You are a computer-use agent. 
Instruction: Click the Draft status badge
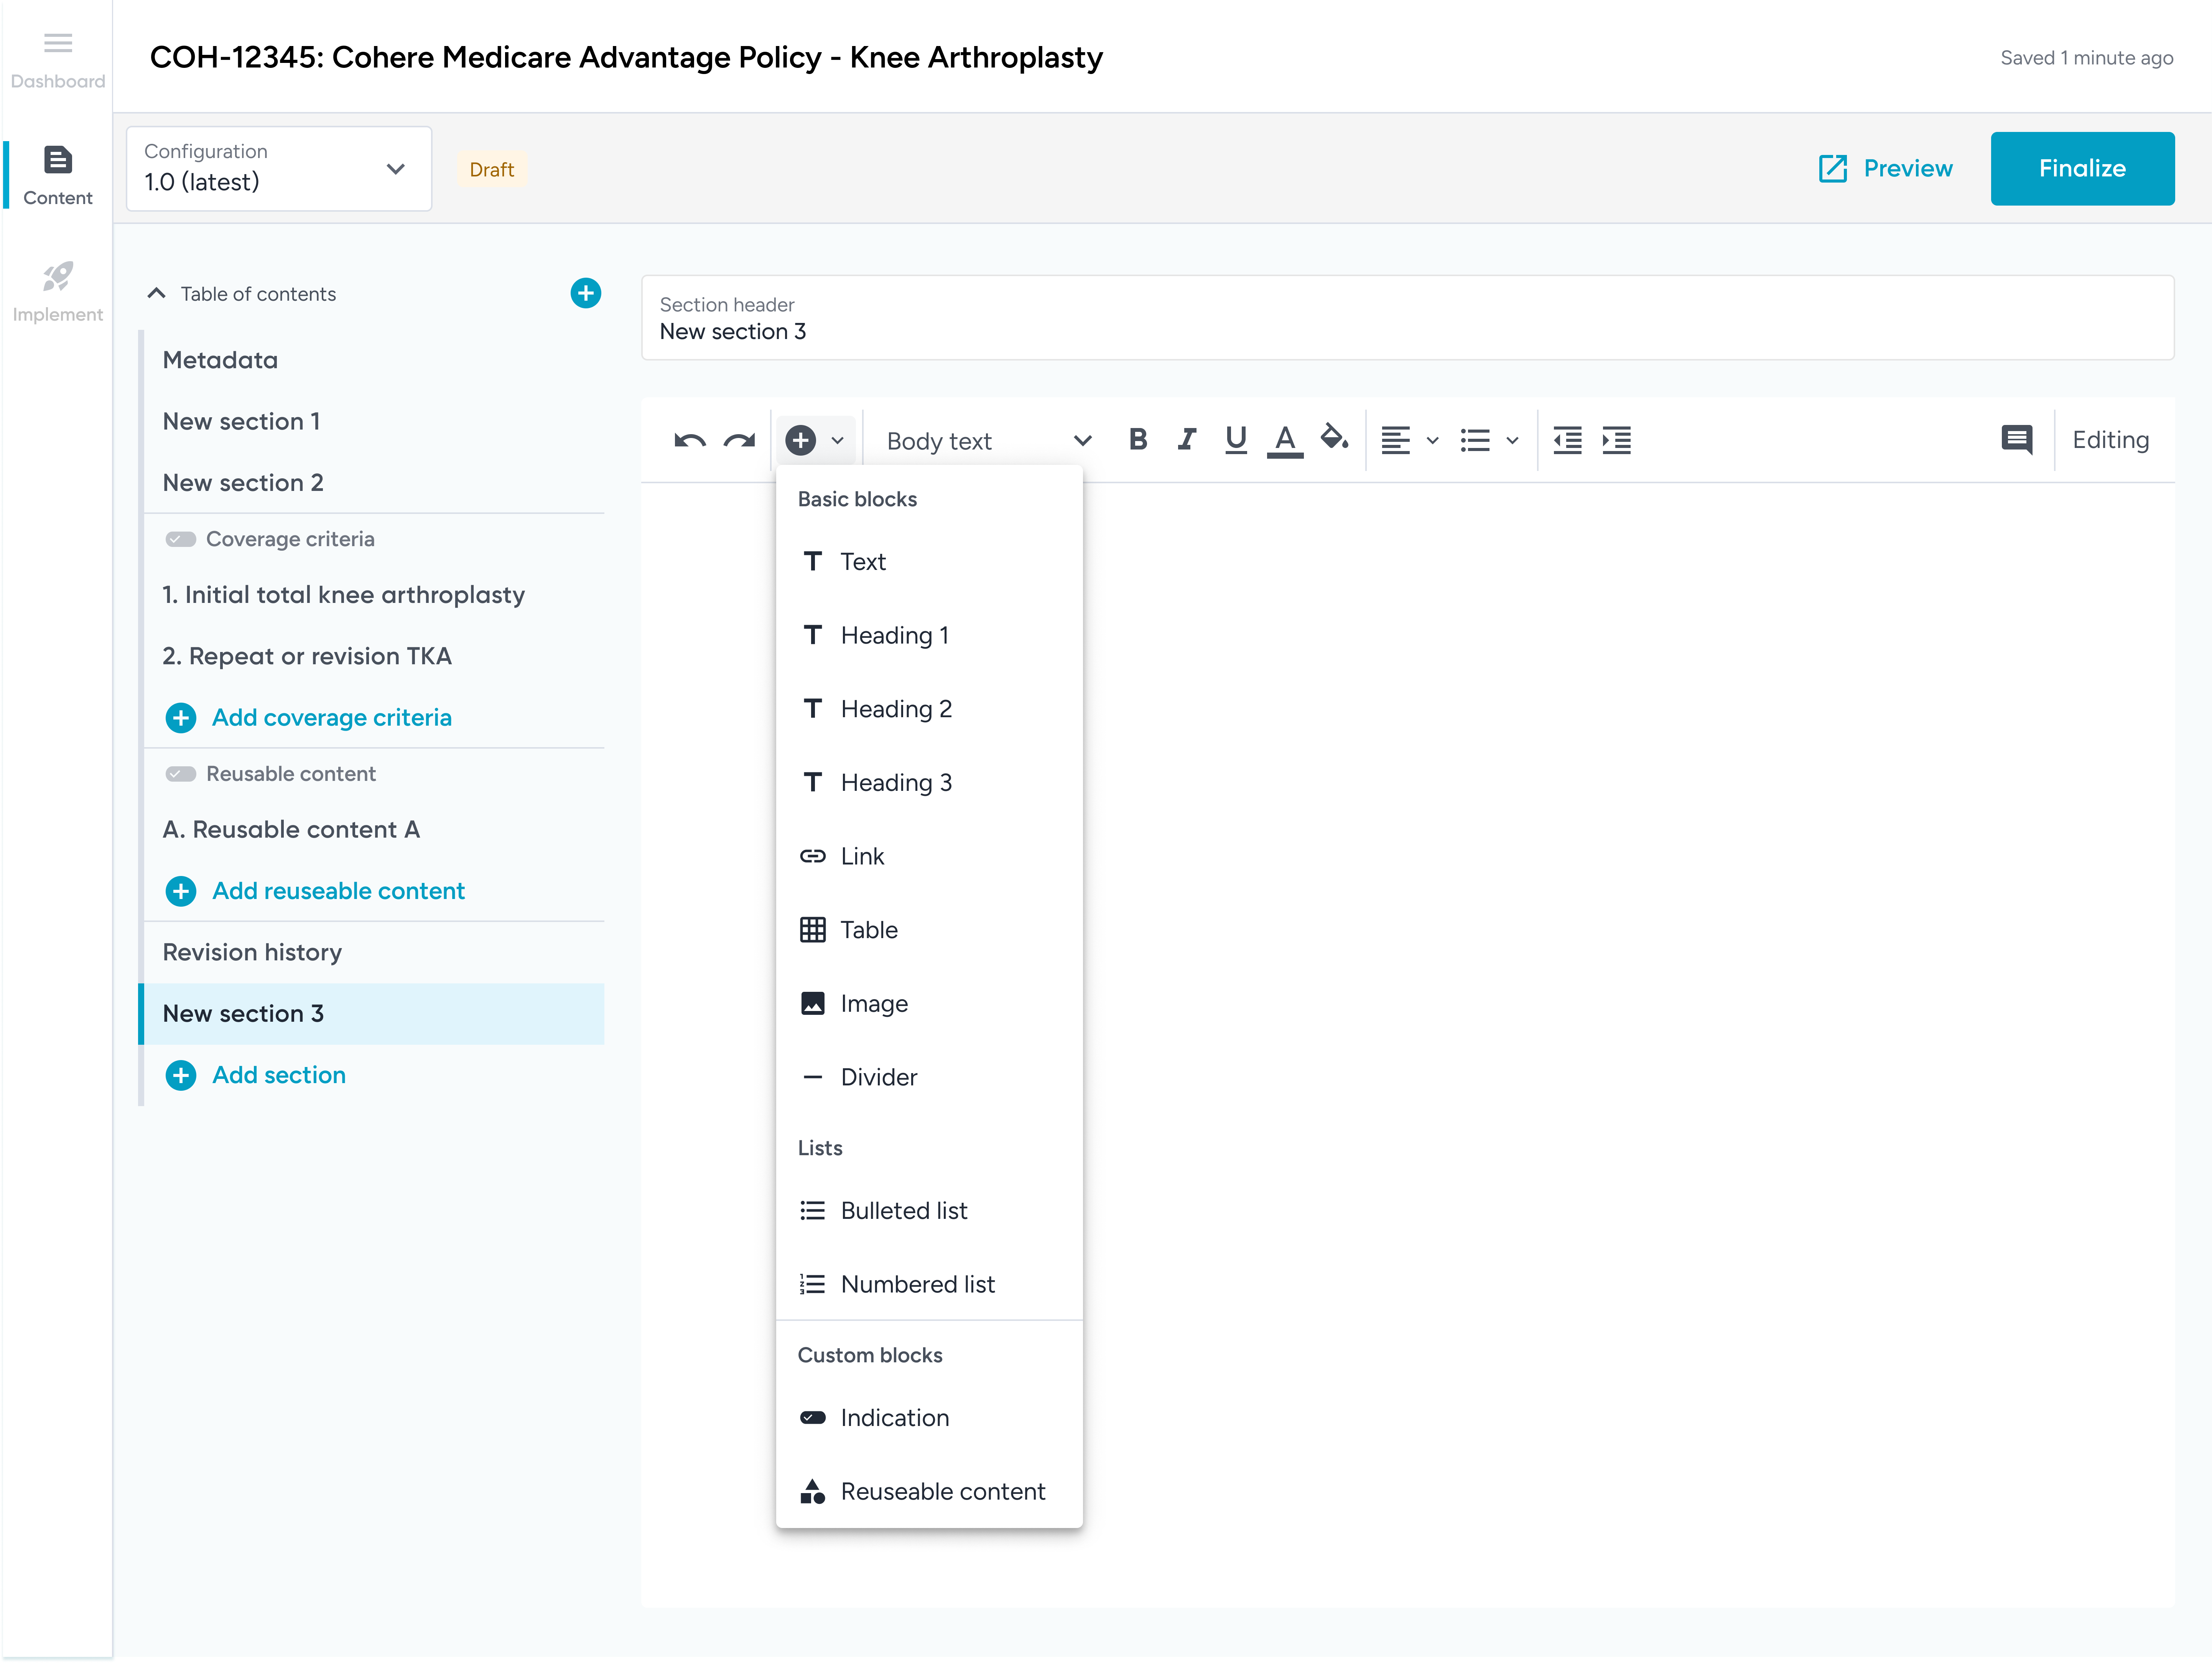pyautogui.click(x=492, y=169)
